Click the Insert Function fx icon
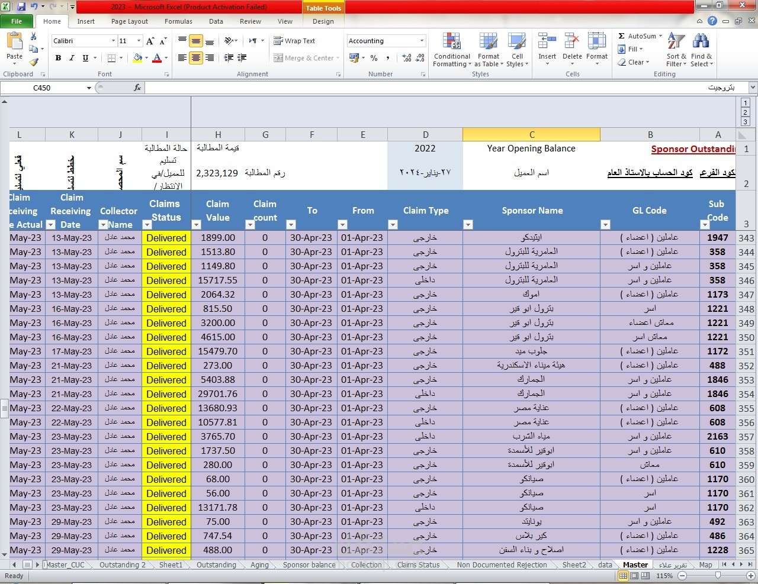This screenshot has height=584, width=758. click(x=137, y=88)
